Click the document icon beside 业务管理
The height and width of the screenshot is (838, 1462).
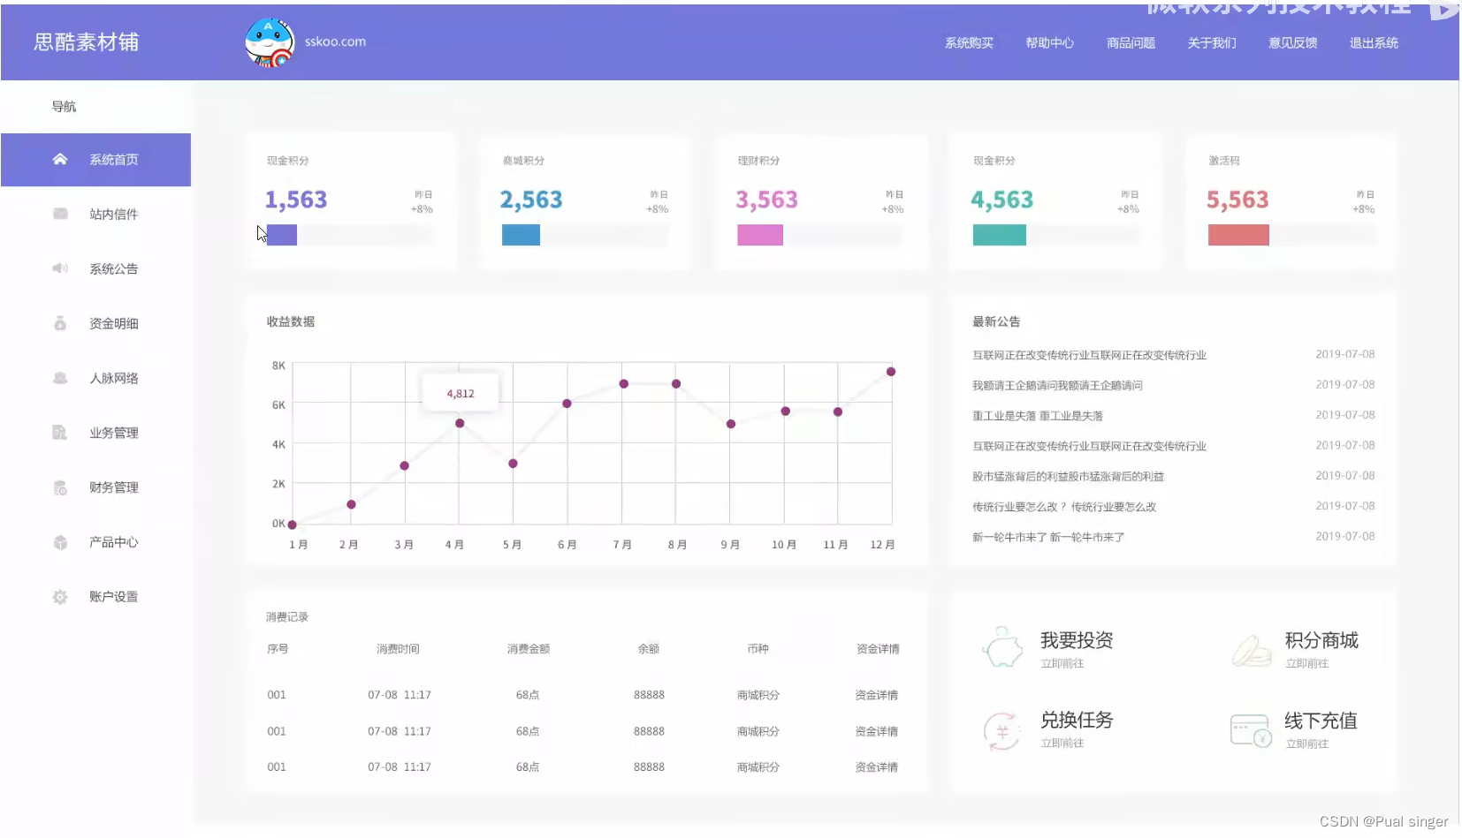click(x=60, y=433)
